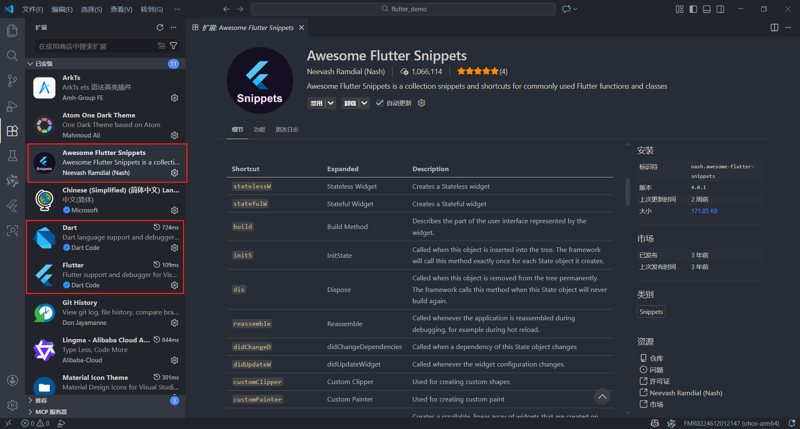The height and width of the screenshot is (429, 800).
Task: Open the errors and warnings status indicator
Action: (35, 423)
